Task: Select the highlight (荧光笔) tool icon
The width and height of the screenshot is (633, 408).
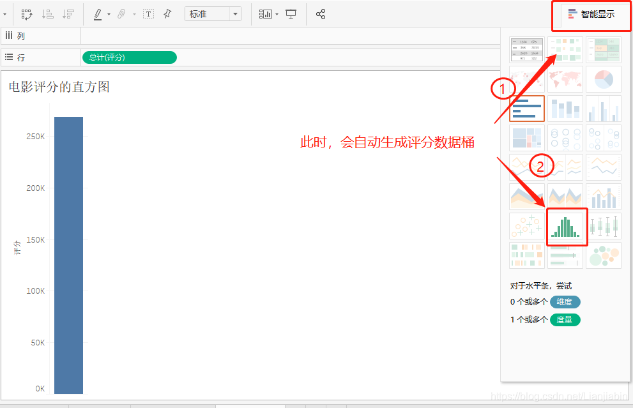Action: coord(98,13)
